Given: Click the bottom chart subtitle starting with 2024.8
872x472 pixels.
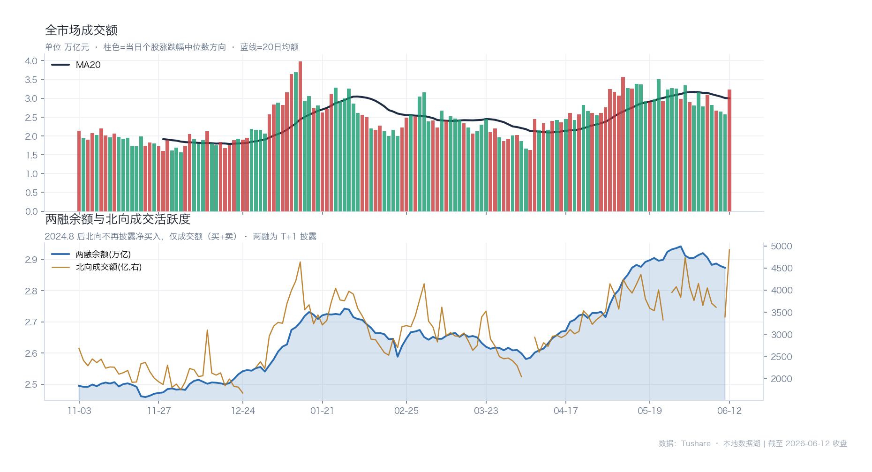Looking at the screenshot, I should 180,236.
